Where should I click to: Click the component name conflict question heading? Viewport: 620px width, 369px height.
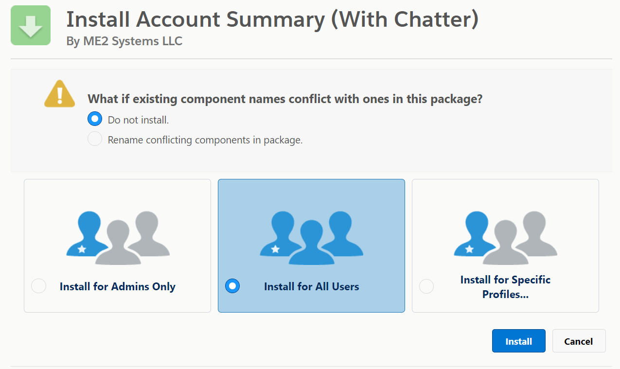[x=285, y=99]
